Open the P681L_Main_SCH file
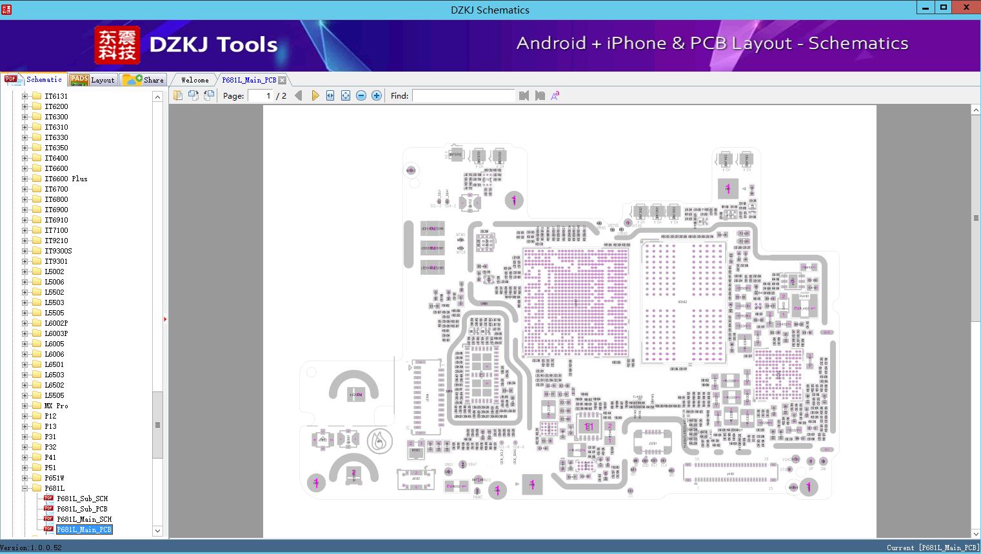This screenshot has height=554, width=981. [x=84, y=519]
